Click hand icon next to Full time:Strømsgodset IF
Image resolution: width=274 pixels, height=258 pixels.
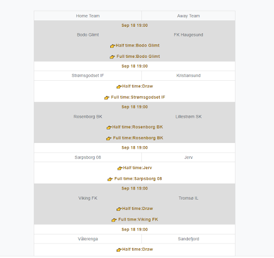[107, 97]
